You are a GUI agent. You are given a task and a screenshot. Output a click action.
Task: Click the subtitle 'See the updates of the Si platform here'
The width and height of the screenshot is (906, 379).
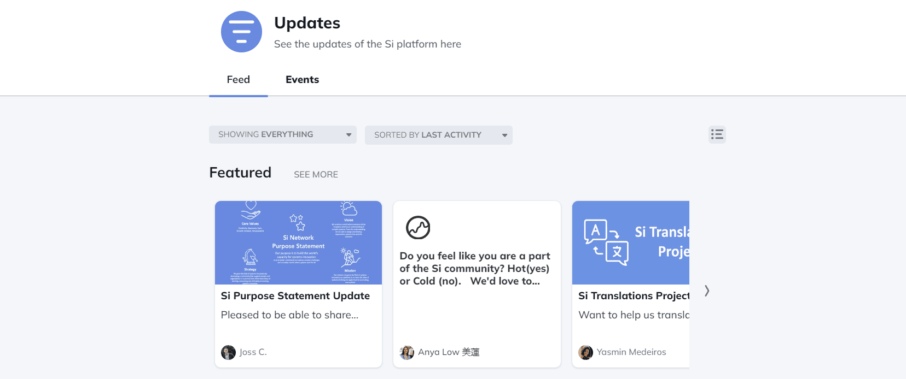click(368, 44)
